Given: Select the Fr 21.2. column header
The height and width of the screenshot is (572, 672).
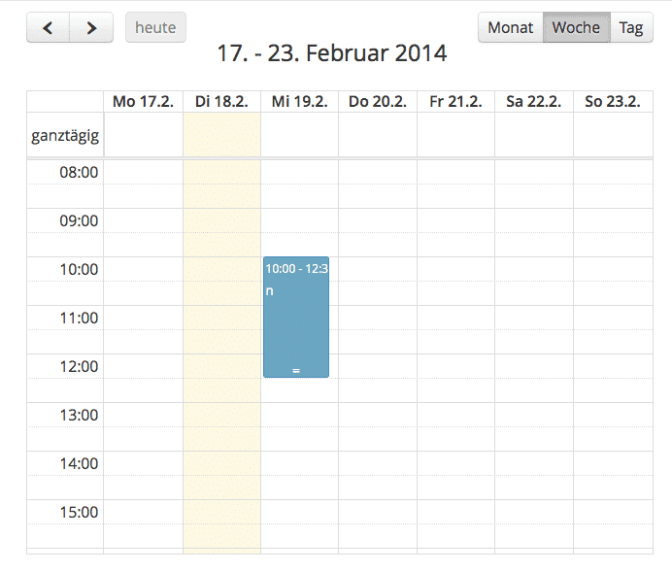Looking at the screenshot, I should (455, 102).
